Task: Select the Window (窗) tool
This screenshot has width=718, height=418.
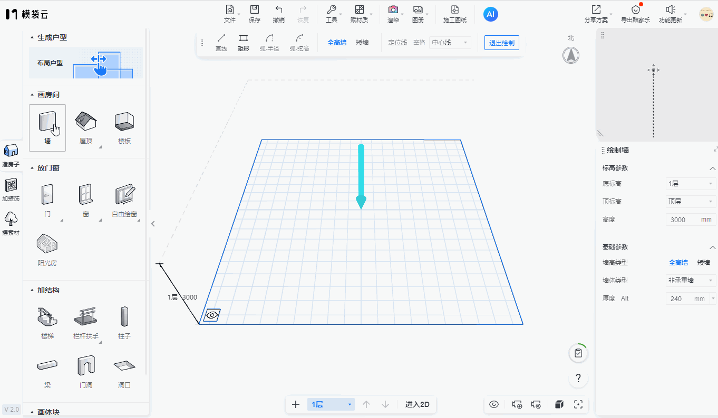Action: pyautogui.click(x=86, y=200)
